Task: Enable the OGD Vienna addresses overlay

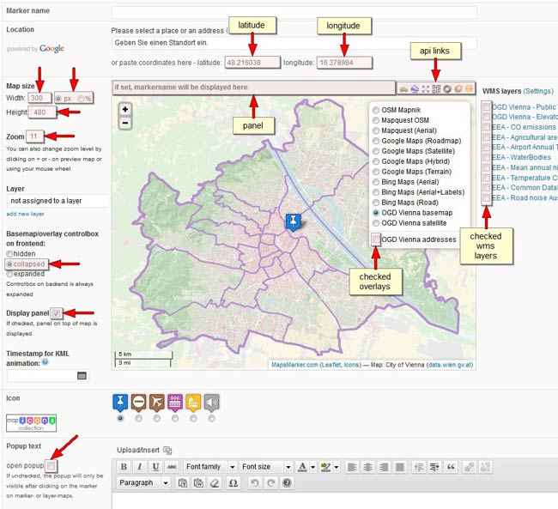Action: 376,239
